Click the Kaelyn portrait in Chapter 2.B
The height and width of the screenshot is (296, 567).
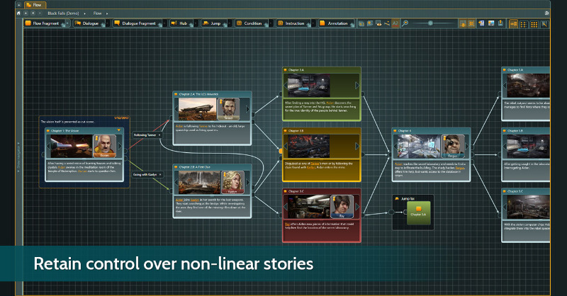232,183
